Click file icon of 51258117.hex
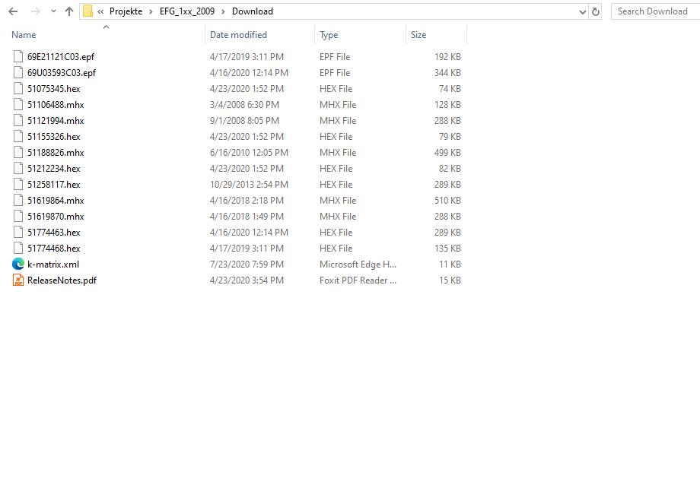 pyautogui.click(x=17, y=184)
